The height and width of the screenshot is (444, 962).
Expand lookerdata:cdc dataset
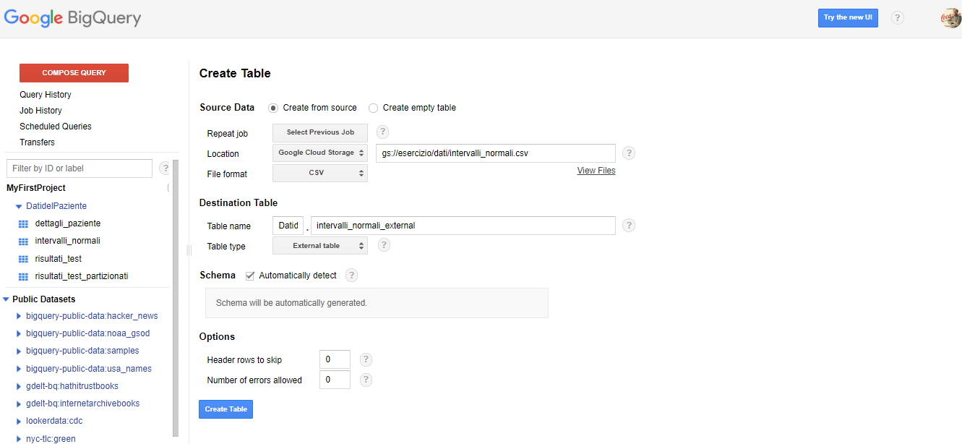click(19, 421)
